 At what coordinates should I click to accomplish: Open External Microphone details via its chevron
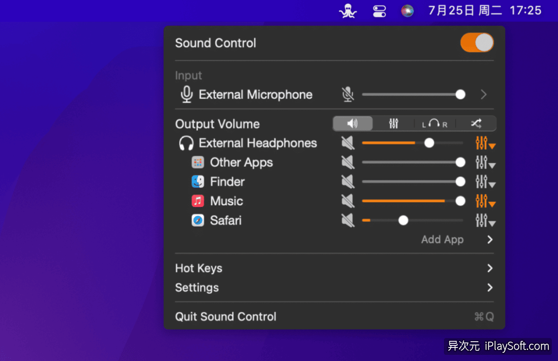pos(483,94)
